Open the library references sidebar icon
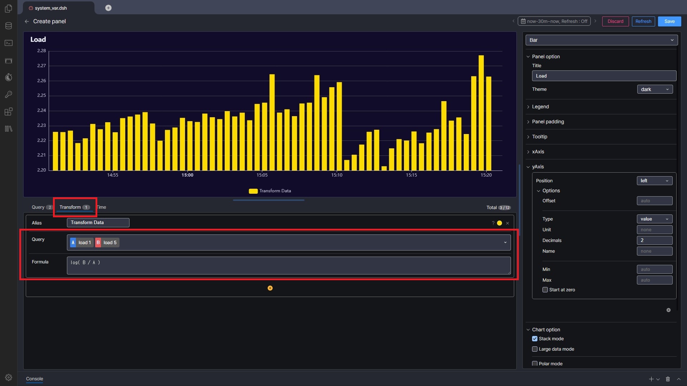The image size is (687, 386). 9,129
